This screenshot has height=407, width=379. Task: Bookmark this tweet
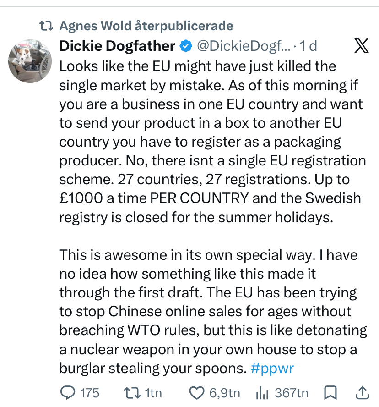click(330, 392)
